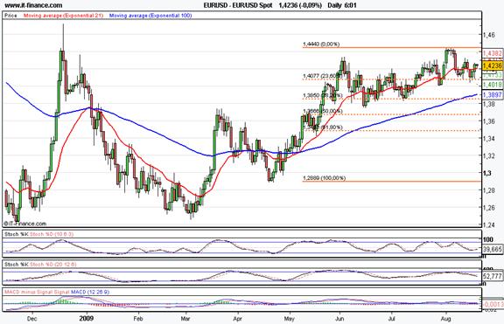
Task: Click the Daily 6:01 timeframe label
Action: pos(342,5)
